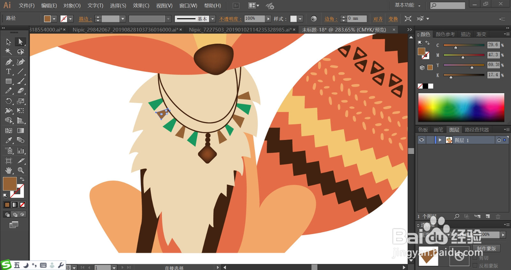Viewport: 511px width, 270px height.
Task: Click the opacity 100% flyout arrow
Action: [268, 19]
